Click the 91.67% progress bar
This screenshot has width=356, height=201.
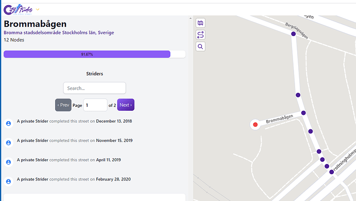pyautogui.click(x=94, y=54)
